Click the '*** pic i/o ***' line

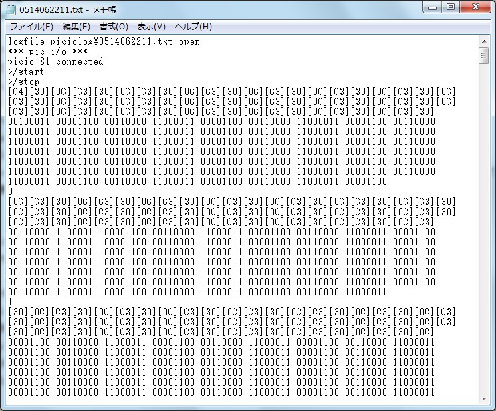(x=47, y=51)
